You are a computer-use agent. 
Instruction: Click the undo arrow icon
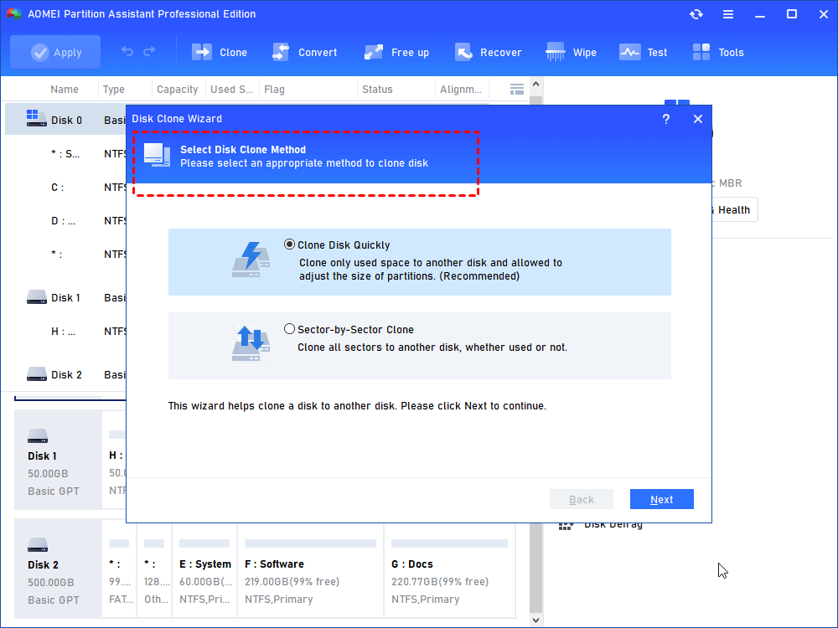pyautogui.click(x=127, y=51)
